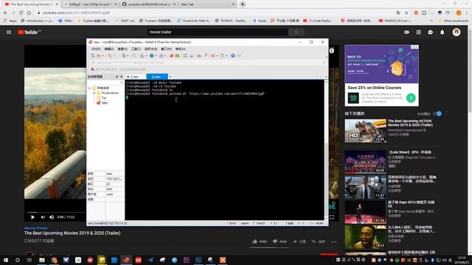The image size is (472, 265).
Task: Click the open session folder icon in Xshell
Action: [x=98, y=56]
